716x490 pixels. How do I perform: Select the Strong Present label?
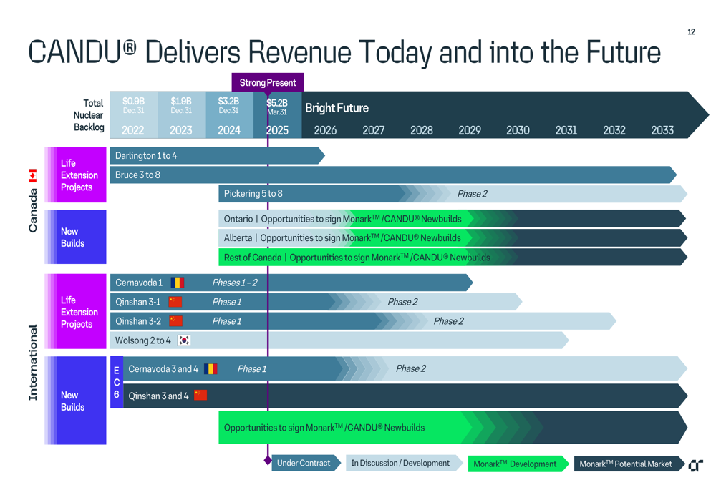(268, 82)
